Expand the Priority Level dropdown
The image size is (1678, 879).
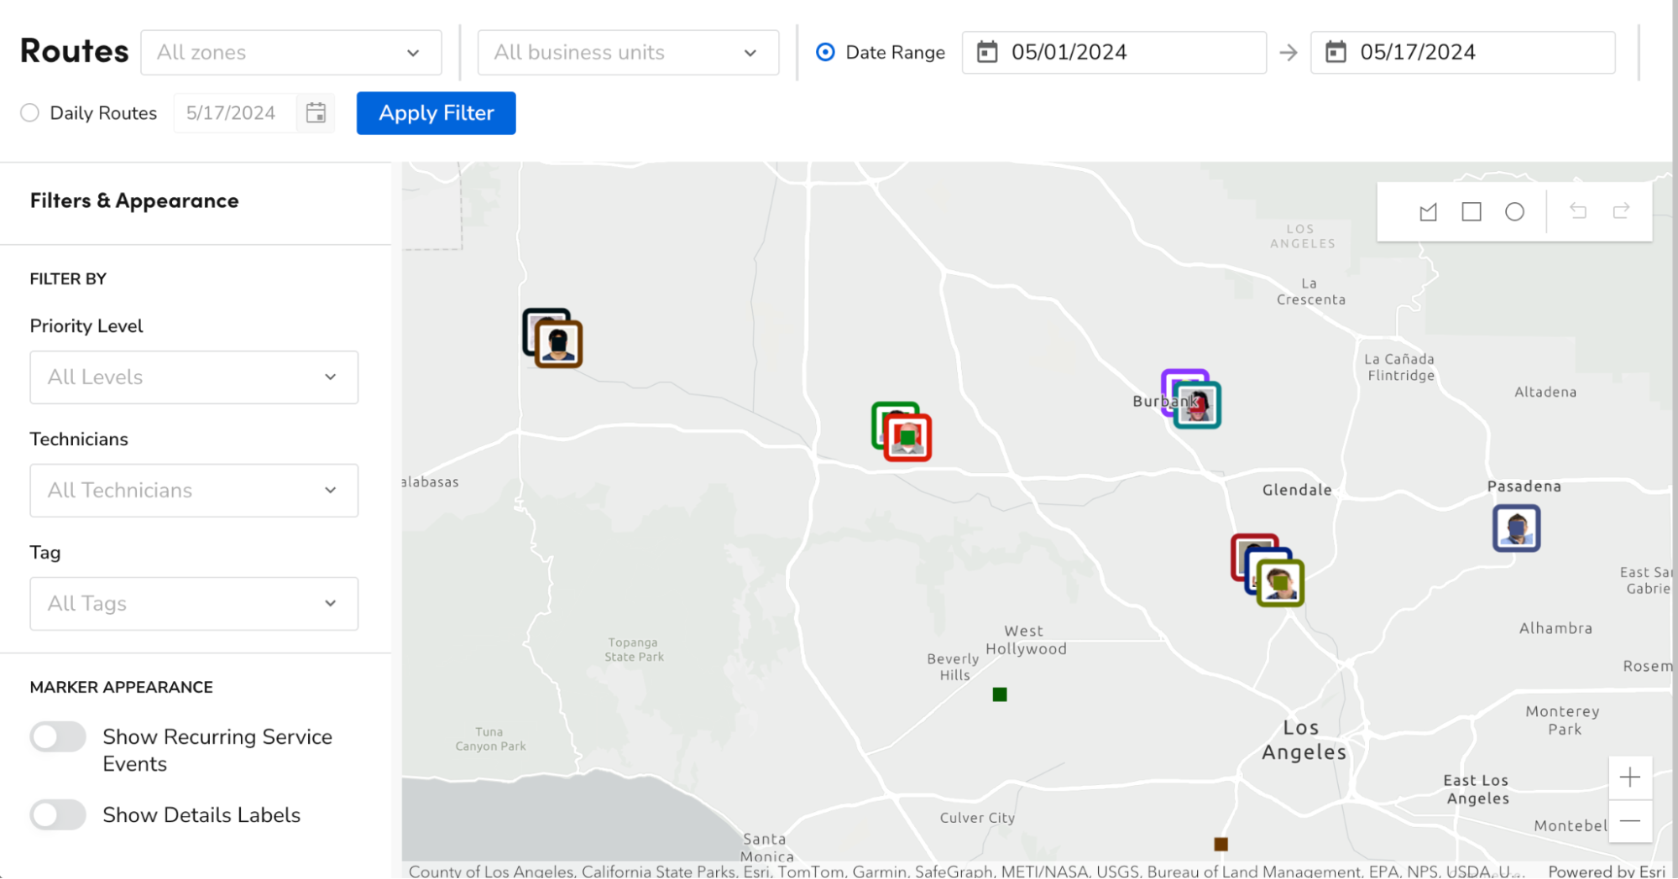pos(194,377)
